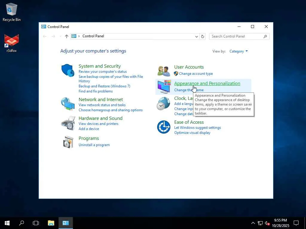This screenshot has width=306, height=229.
Task: Click Save backup copies with File History
Action: [111, 79]
